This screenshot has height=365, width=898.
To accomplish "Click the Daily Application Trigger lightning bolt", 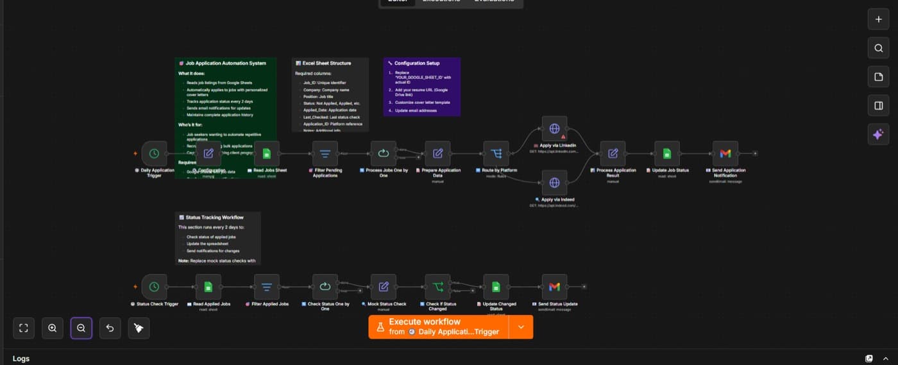I will (x=135, y=154).
